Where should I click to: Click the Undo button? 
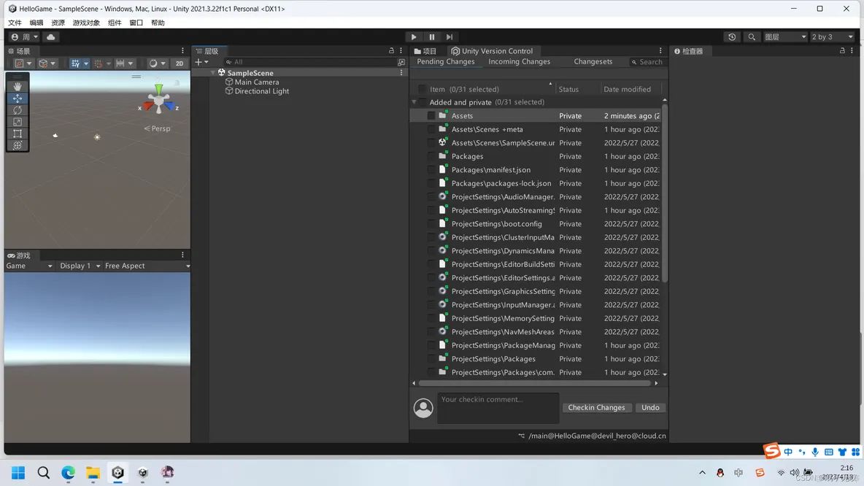pos(650,408)
